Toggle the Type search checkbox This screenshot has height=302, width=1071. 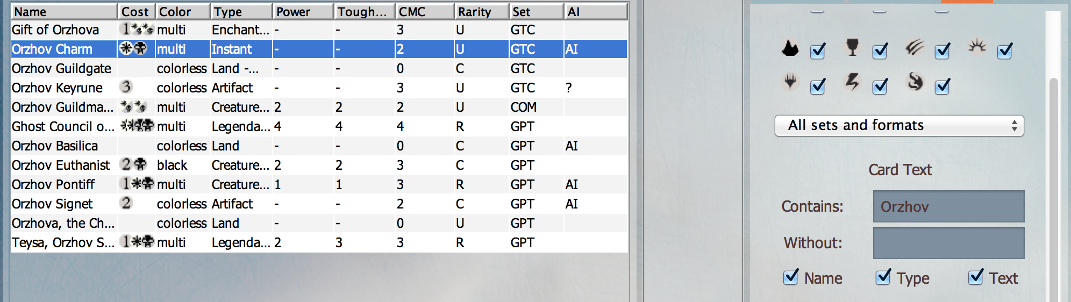pos(883,277)
